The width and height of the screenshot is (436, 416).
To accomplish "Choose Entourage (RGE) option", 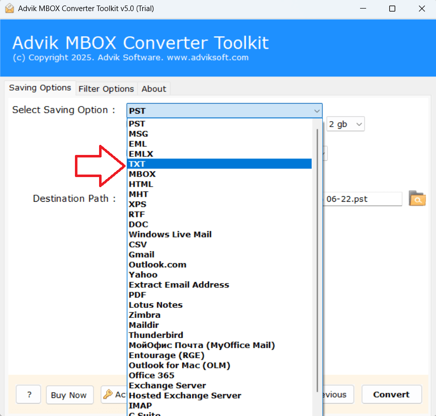I will click(x=219, y=355).
